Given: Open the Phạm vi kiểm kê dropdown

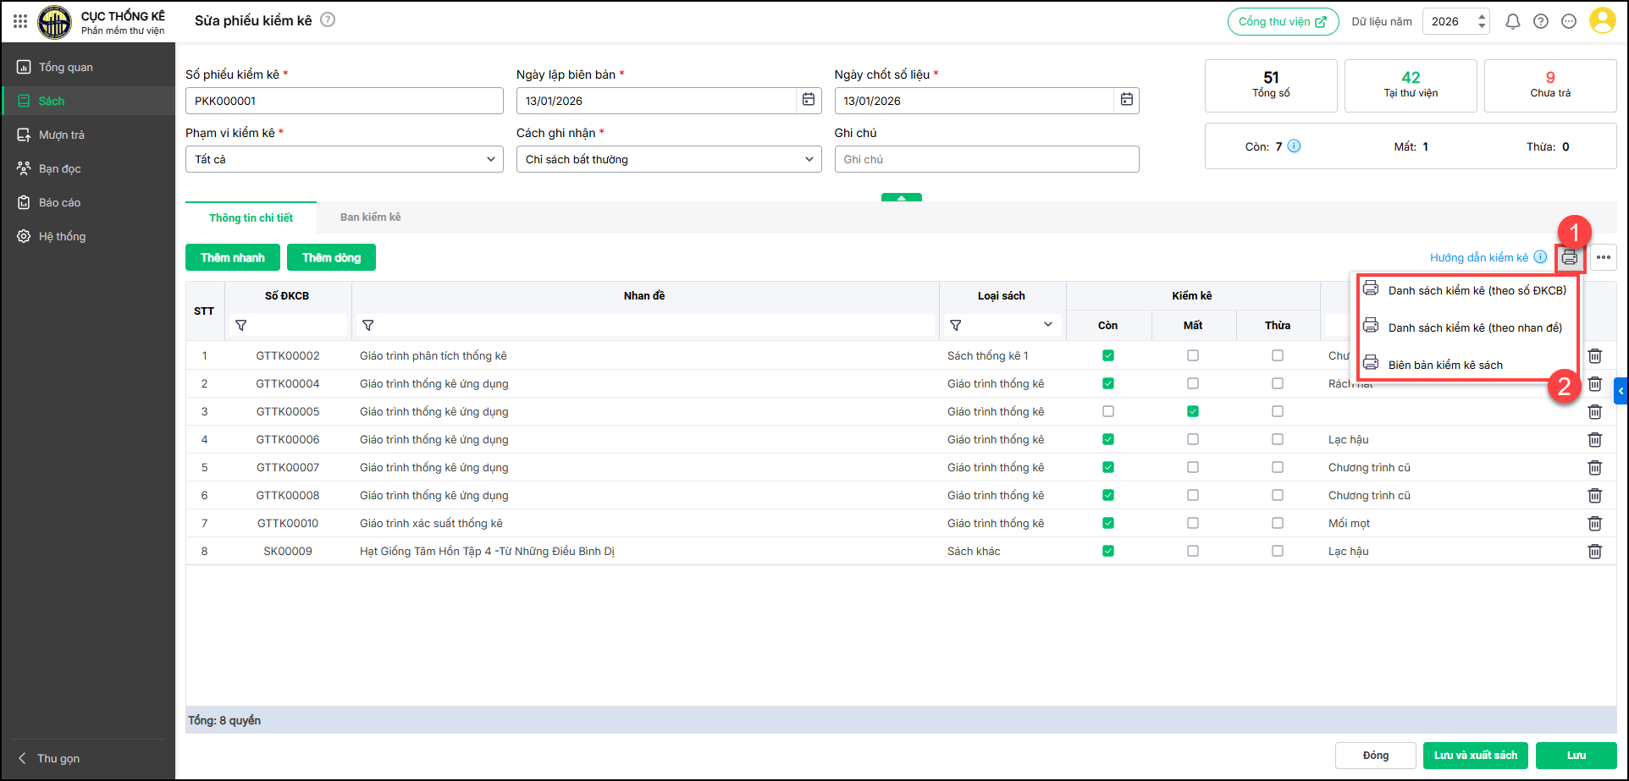Looking at the screenshot, I should click(344, 159).
